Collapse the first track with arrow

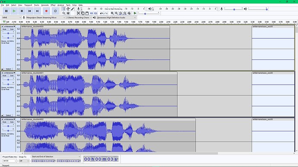[2, 69]
